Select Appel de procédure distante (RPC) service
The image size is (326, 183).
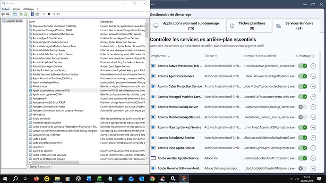pyautogui.click(x=87, y=91)
